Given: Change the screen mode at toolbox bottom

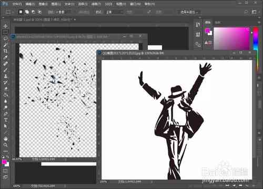Looking at the screenshot, I should pyautogui.click(x=6, y=177).
